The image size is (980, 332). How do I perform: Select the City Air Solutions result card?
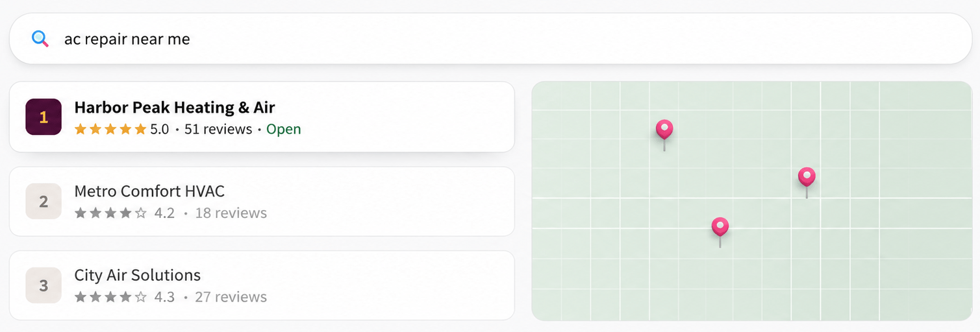coord(262,285)
